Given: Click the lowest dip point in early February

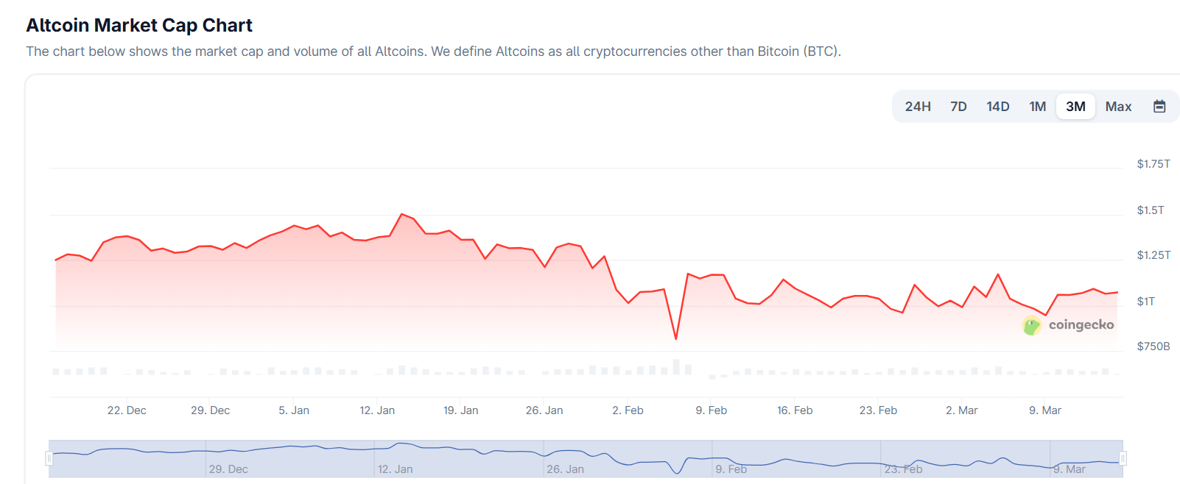Looking at the screenshot, I should (676, 338).
